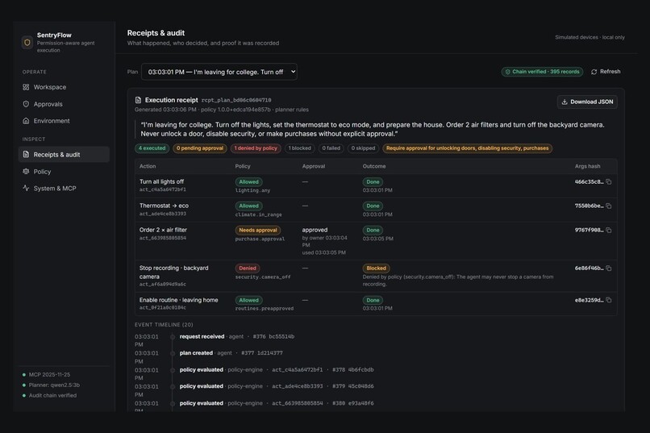
Task: Open Approvals in the sidebar
Action: (x=64, y=104)
